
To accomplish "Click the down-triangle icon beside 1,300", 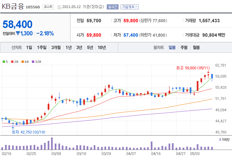I will point(18,33).
